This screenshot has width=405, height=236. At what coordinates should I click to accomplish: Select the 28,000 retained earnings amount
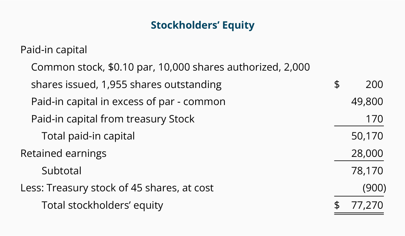tap(367, 153)
